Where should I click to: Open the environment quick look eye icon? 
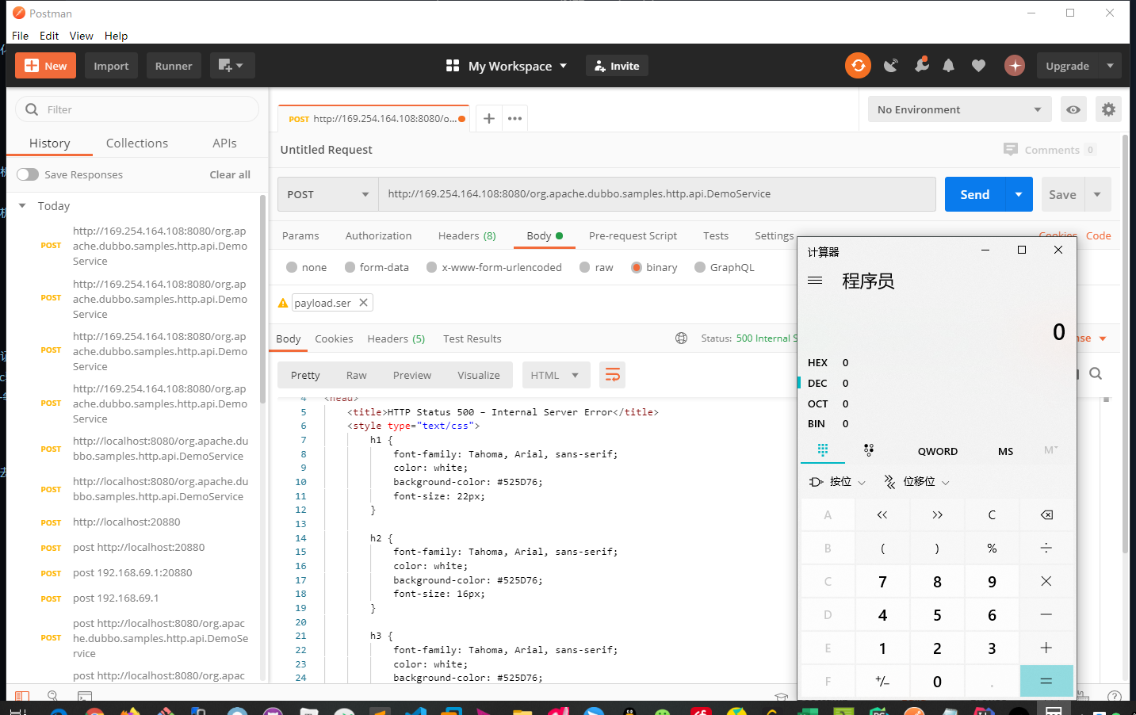pyautogui.click(x=1073, y=109)
